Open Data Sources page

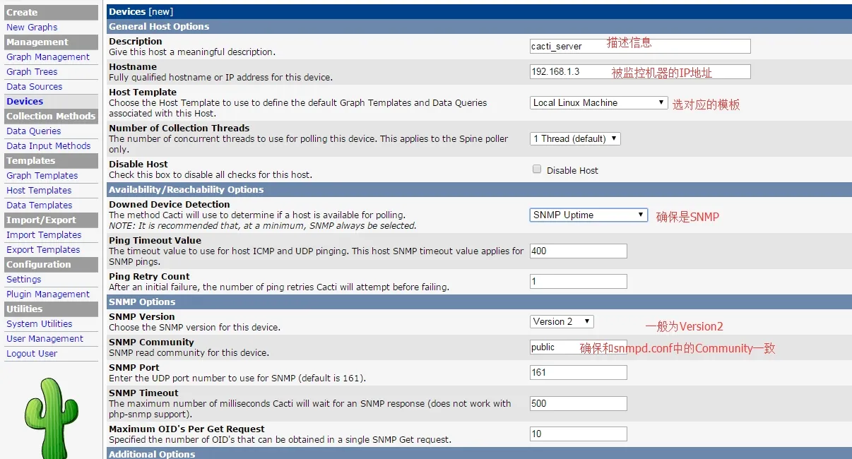tap(34, 86)
